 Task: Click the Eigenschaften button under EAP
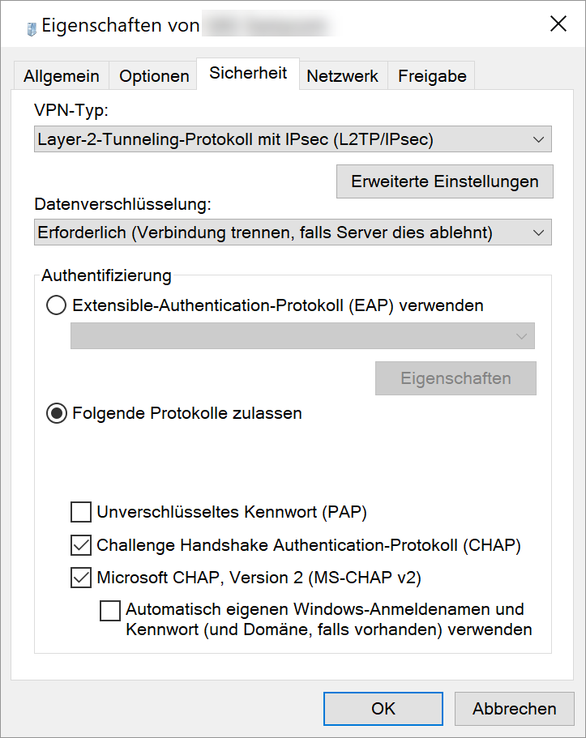(x=456, y=378)
